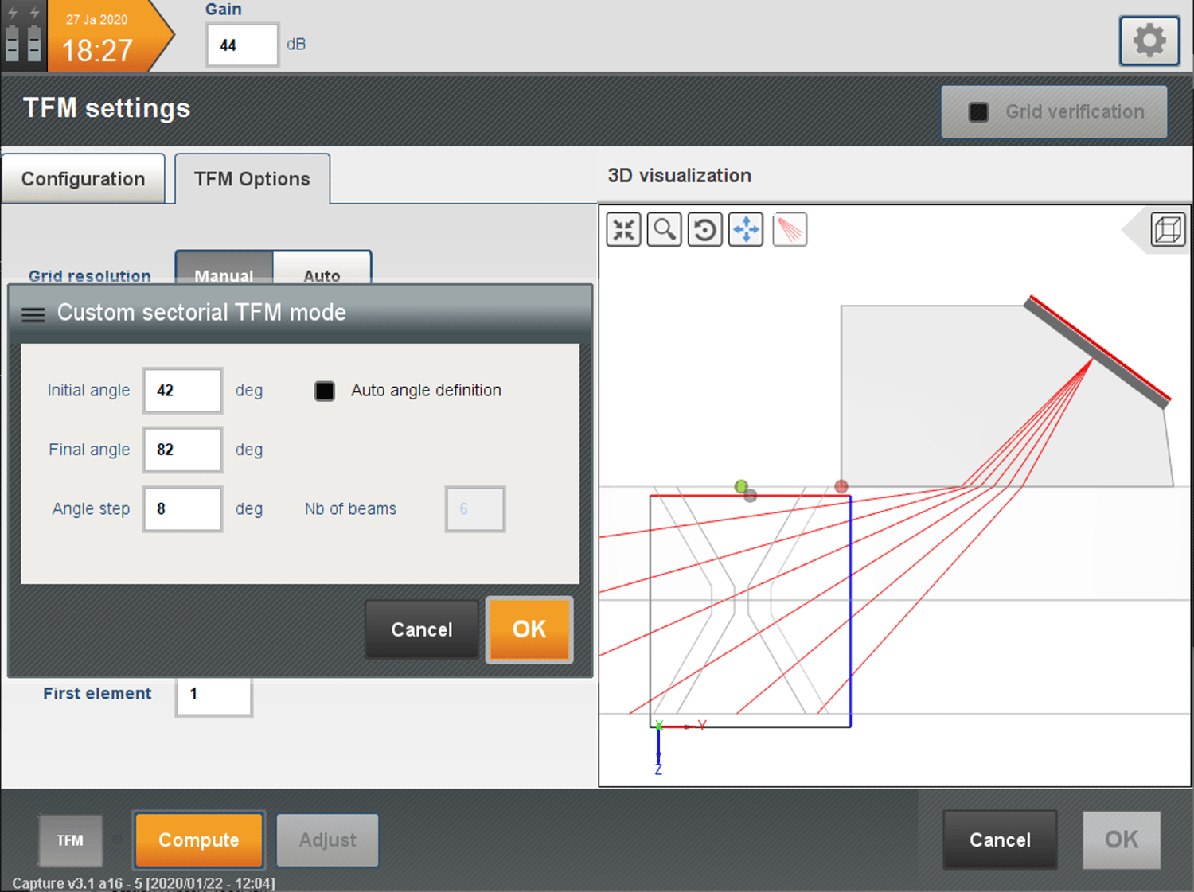Select the zoom tool in 3D visualization
1194x892 pixels.
tap(665, 229)
